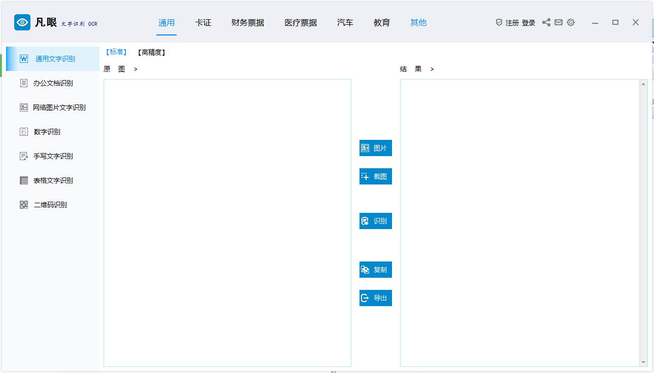
Task: Close the 凡眼 OCR window
Action: coord(636,22)
